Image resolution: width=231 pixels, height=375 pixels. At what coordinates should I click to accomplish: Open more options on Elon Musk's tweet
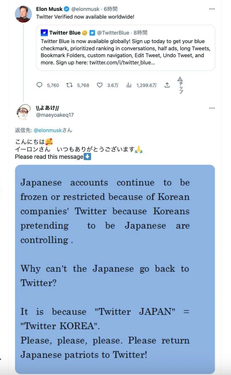(212, 9)
